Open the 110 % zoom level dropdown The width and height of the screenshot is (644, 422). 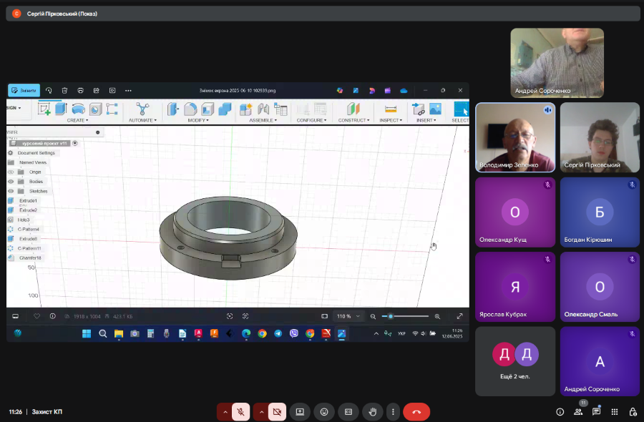[x=348, y=316]
